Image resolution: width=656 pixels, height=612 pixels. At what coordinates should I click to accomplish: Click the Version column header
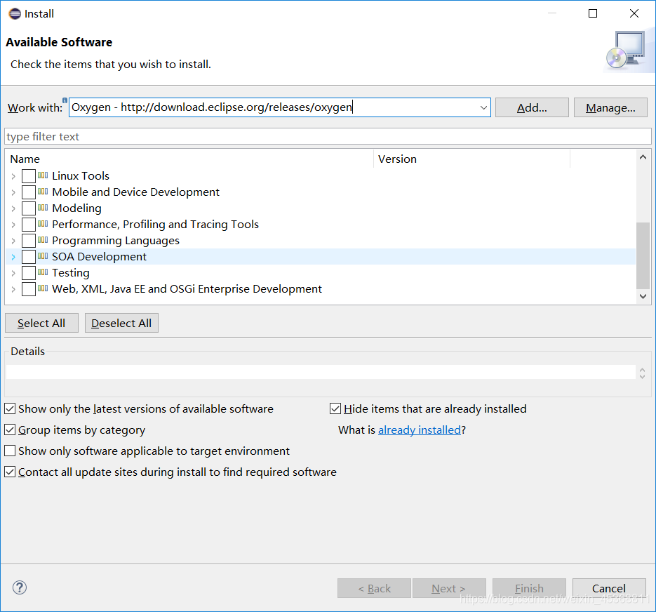point(471,159)
